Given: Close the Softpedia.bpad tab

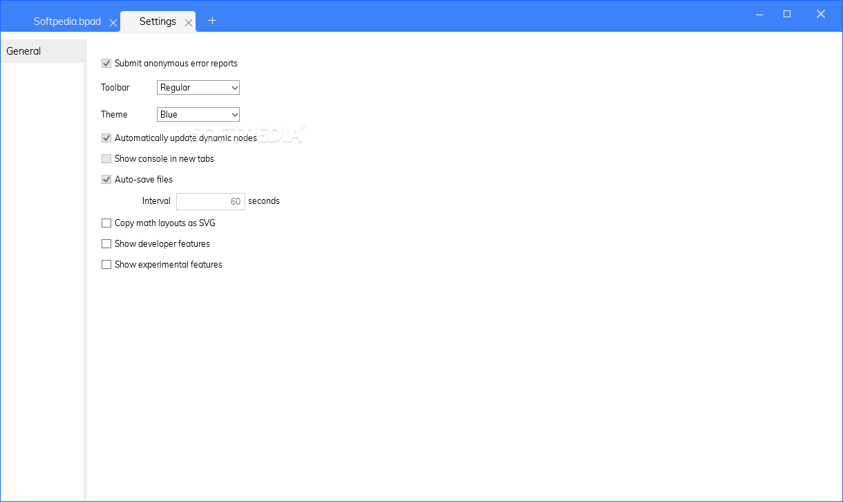Looking at the screenshot, I should 113,23.
